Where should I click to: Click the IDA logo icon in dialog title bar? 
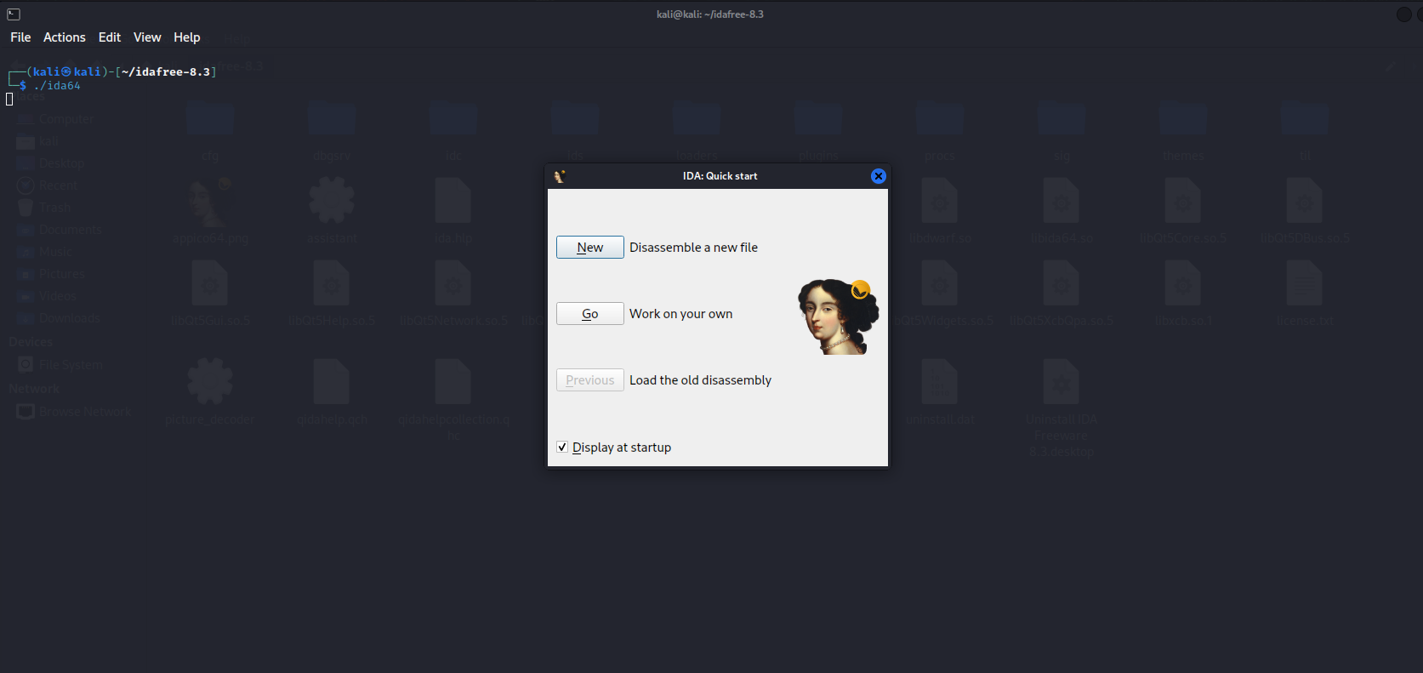pyautogui.click(x=560, y=176)
